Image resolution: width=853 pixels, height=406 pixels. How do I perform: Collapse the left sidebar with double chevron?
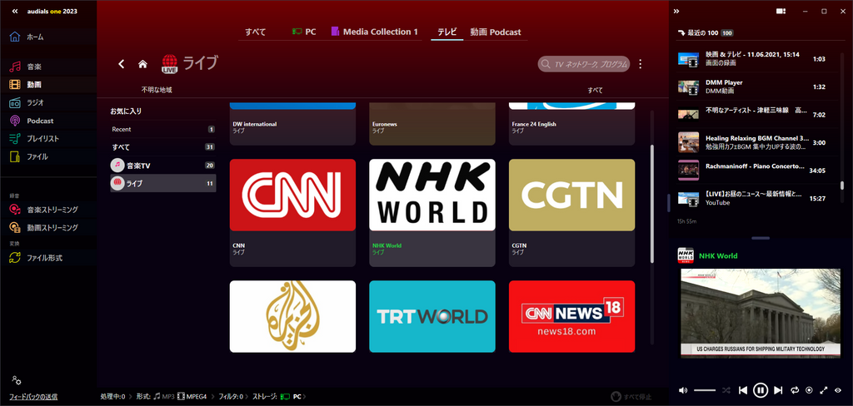click(15, 12)
